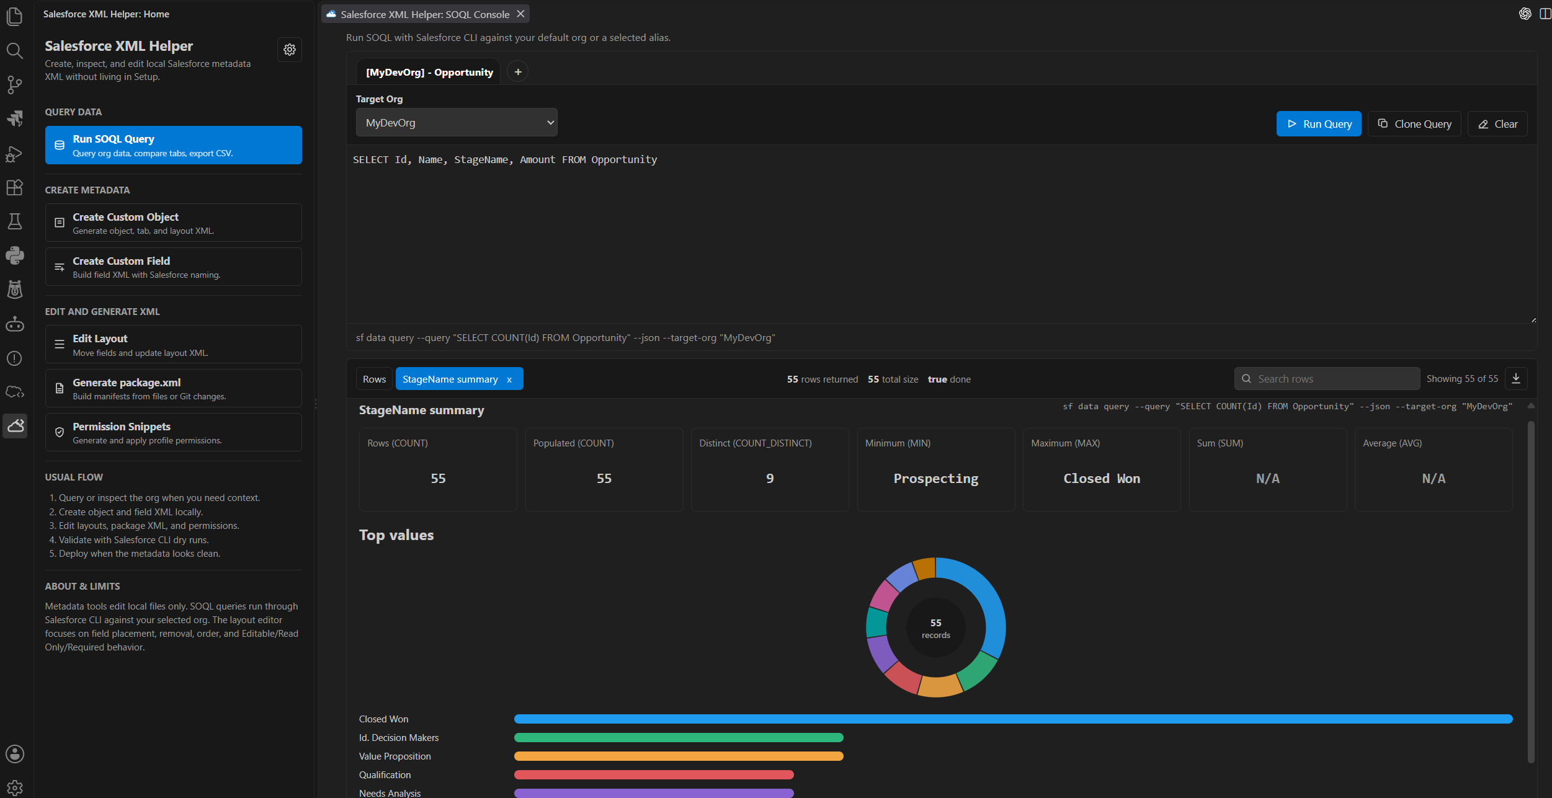
Task: Open Create Custom Object
Action: tap(174, 223)
